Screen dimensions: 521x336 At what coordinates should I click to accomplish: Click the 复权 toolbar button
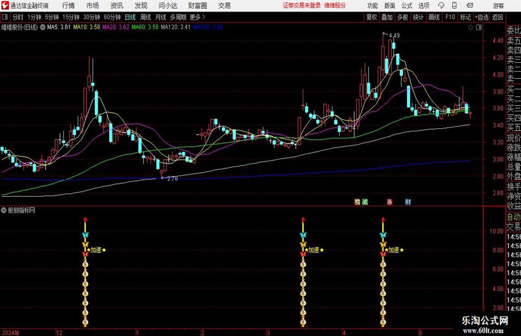point(372,17)
